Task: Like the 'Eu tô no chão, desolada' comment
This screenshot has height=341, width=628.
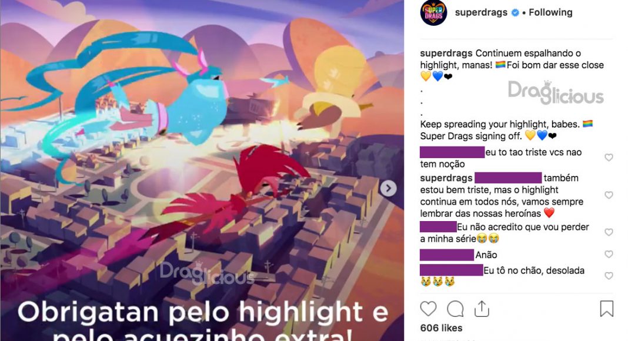Action: pos(609,276)
